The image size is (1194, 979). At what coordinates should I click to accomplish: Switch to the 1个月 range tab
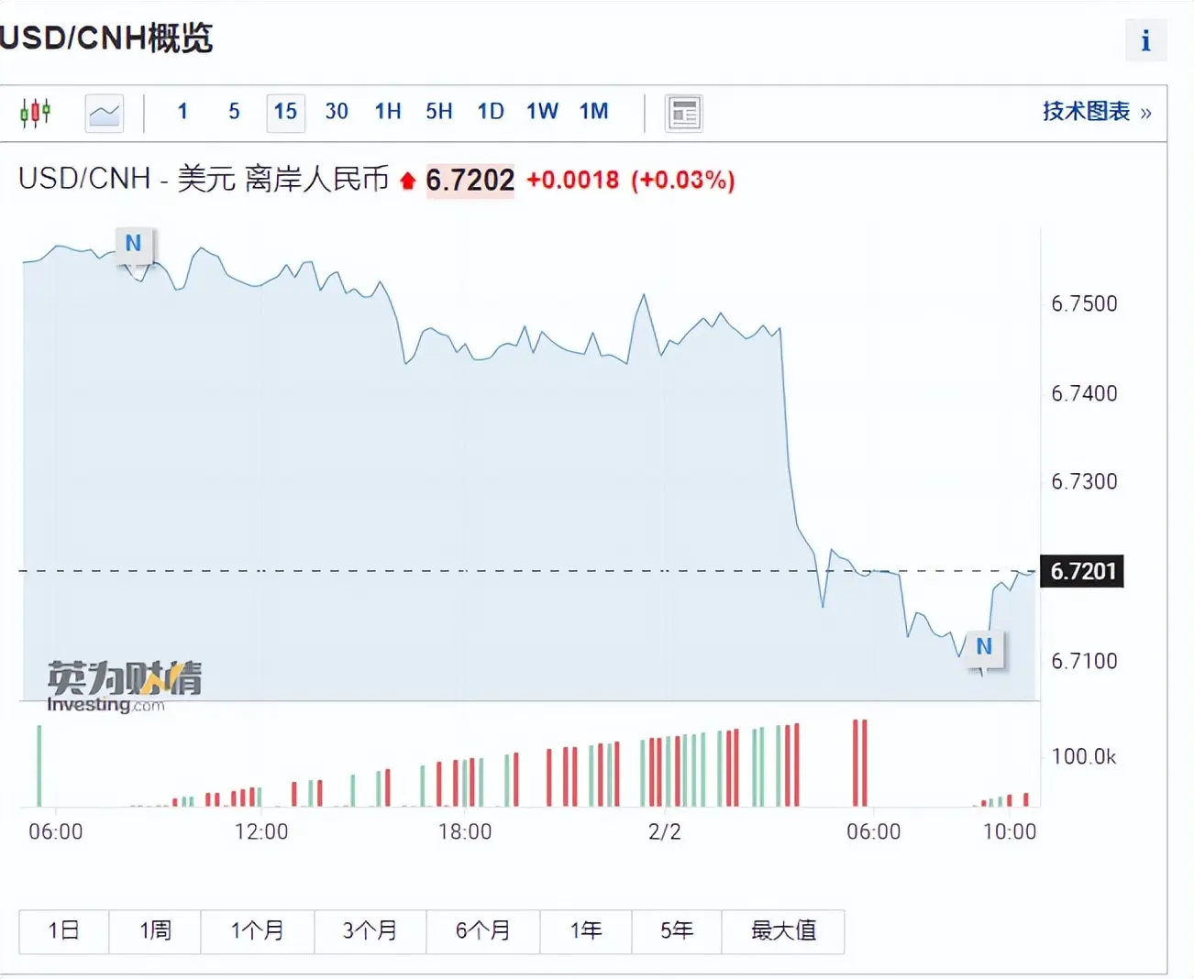coord(258,931)
